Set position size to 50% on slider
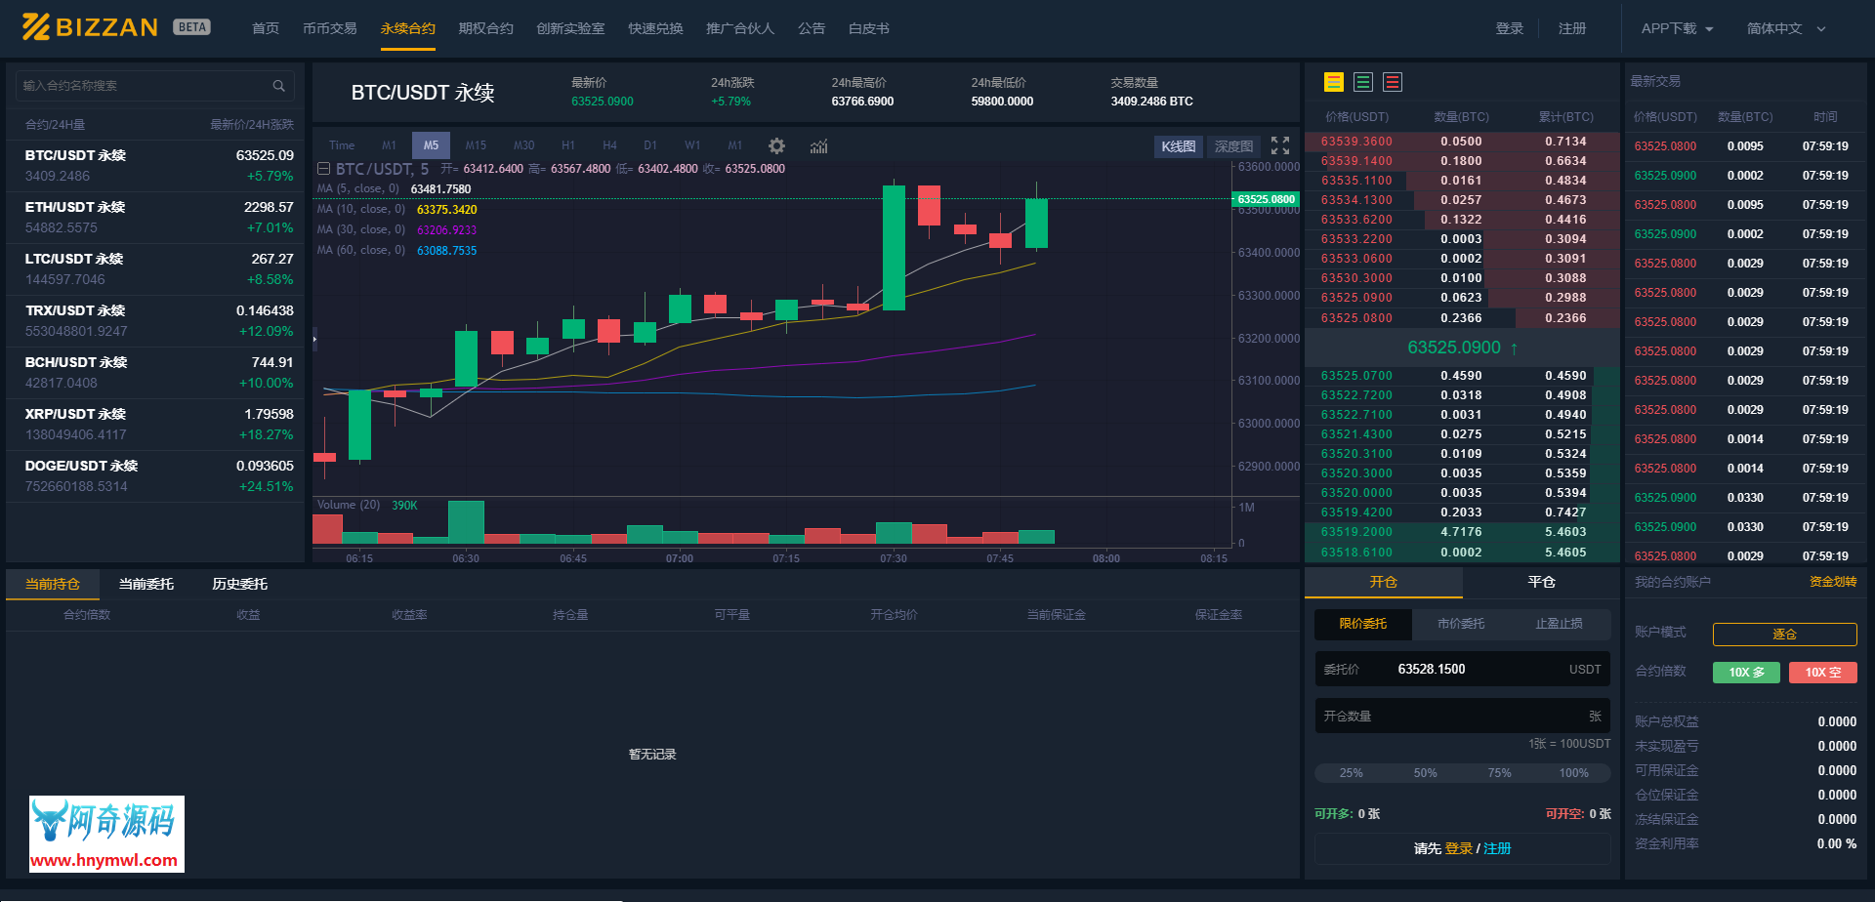This screenshot has height=902, width=1875. [x=1425, y=773]
